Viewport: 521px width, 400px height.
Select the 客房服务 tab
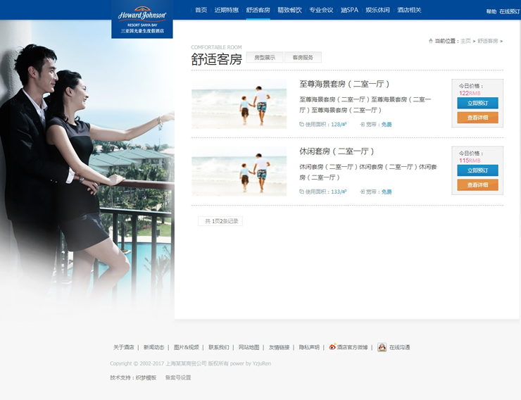tap(303, 58)
